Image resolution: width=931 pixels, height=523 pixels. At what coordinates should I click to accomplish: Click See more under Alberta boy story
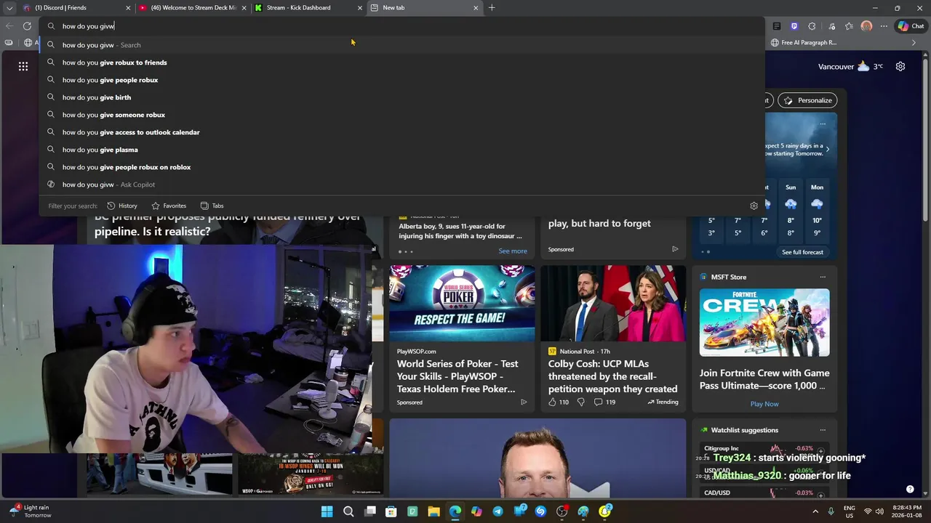[x=513, y=251]
